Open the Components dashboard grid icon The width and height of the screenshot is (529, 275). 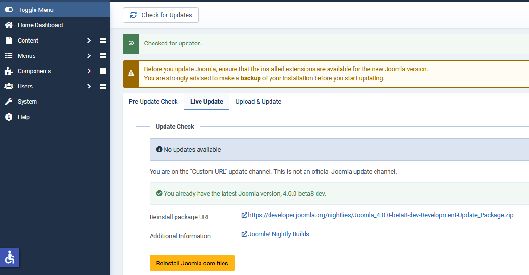(103, 71)
